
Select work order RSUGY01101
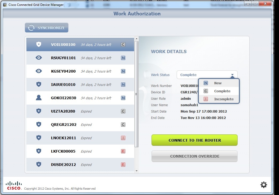(80, 58)
